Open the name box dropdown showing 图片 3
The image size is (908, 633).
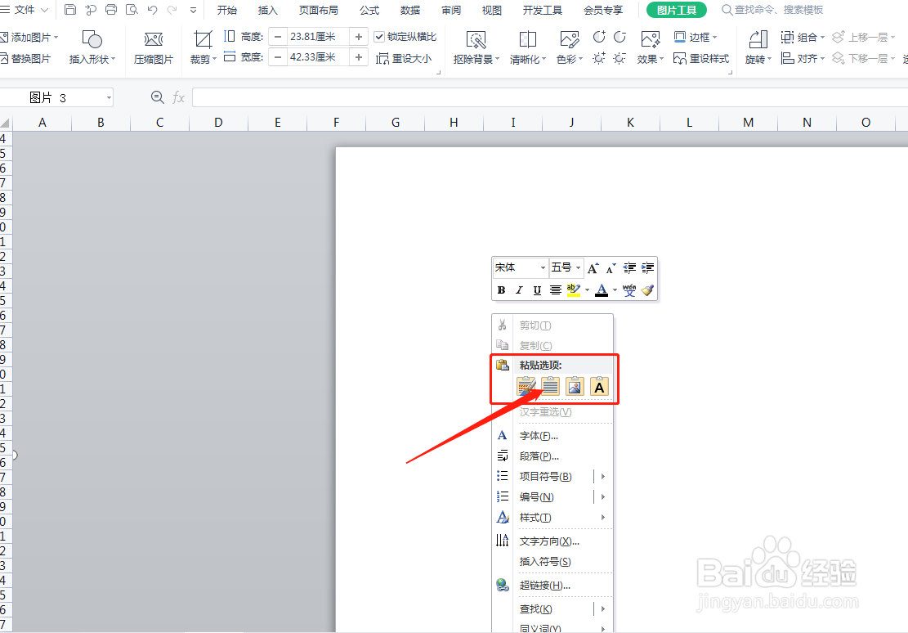tap(108, 97)
